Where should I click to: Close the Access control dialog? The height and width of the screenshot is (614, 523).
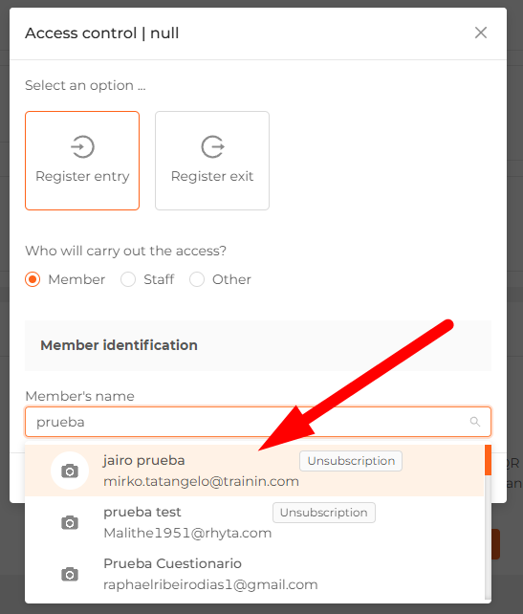coord(481,33)
